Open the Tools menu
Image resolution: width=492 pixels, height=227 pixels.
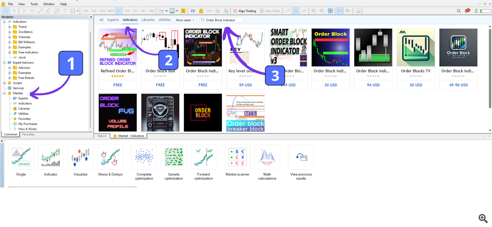pyautogui.click(x=34, y=4)
